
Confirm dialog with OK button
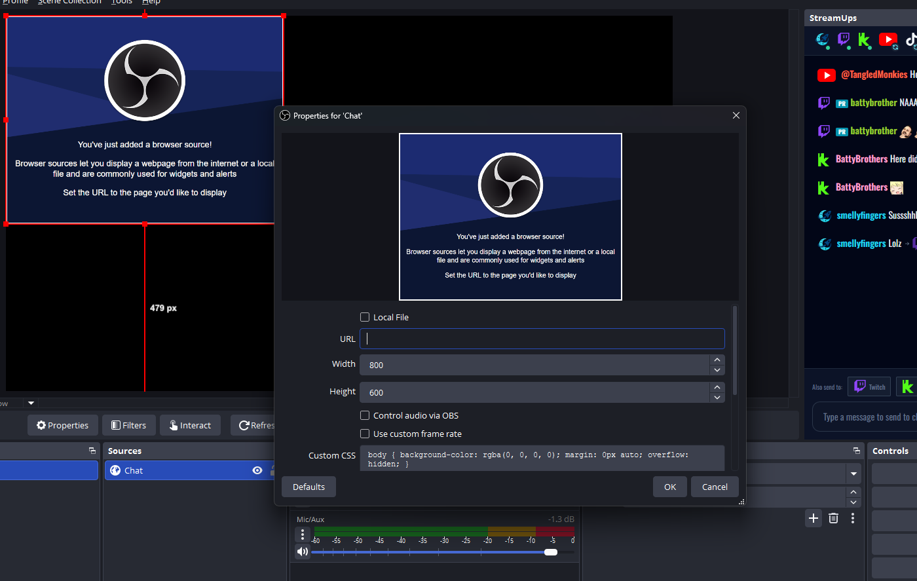(x=670, y=487)
